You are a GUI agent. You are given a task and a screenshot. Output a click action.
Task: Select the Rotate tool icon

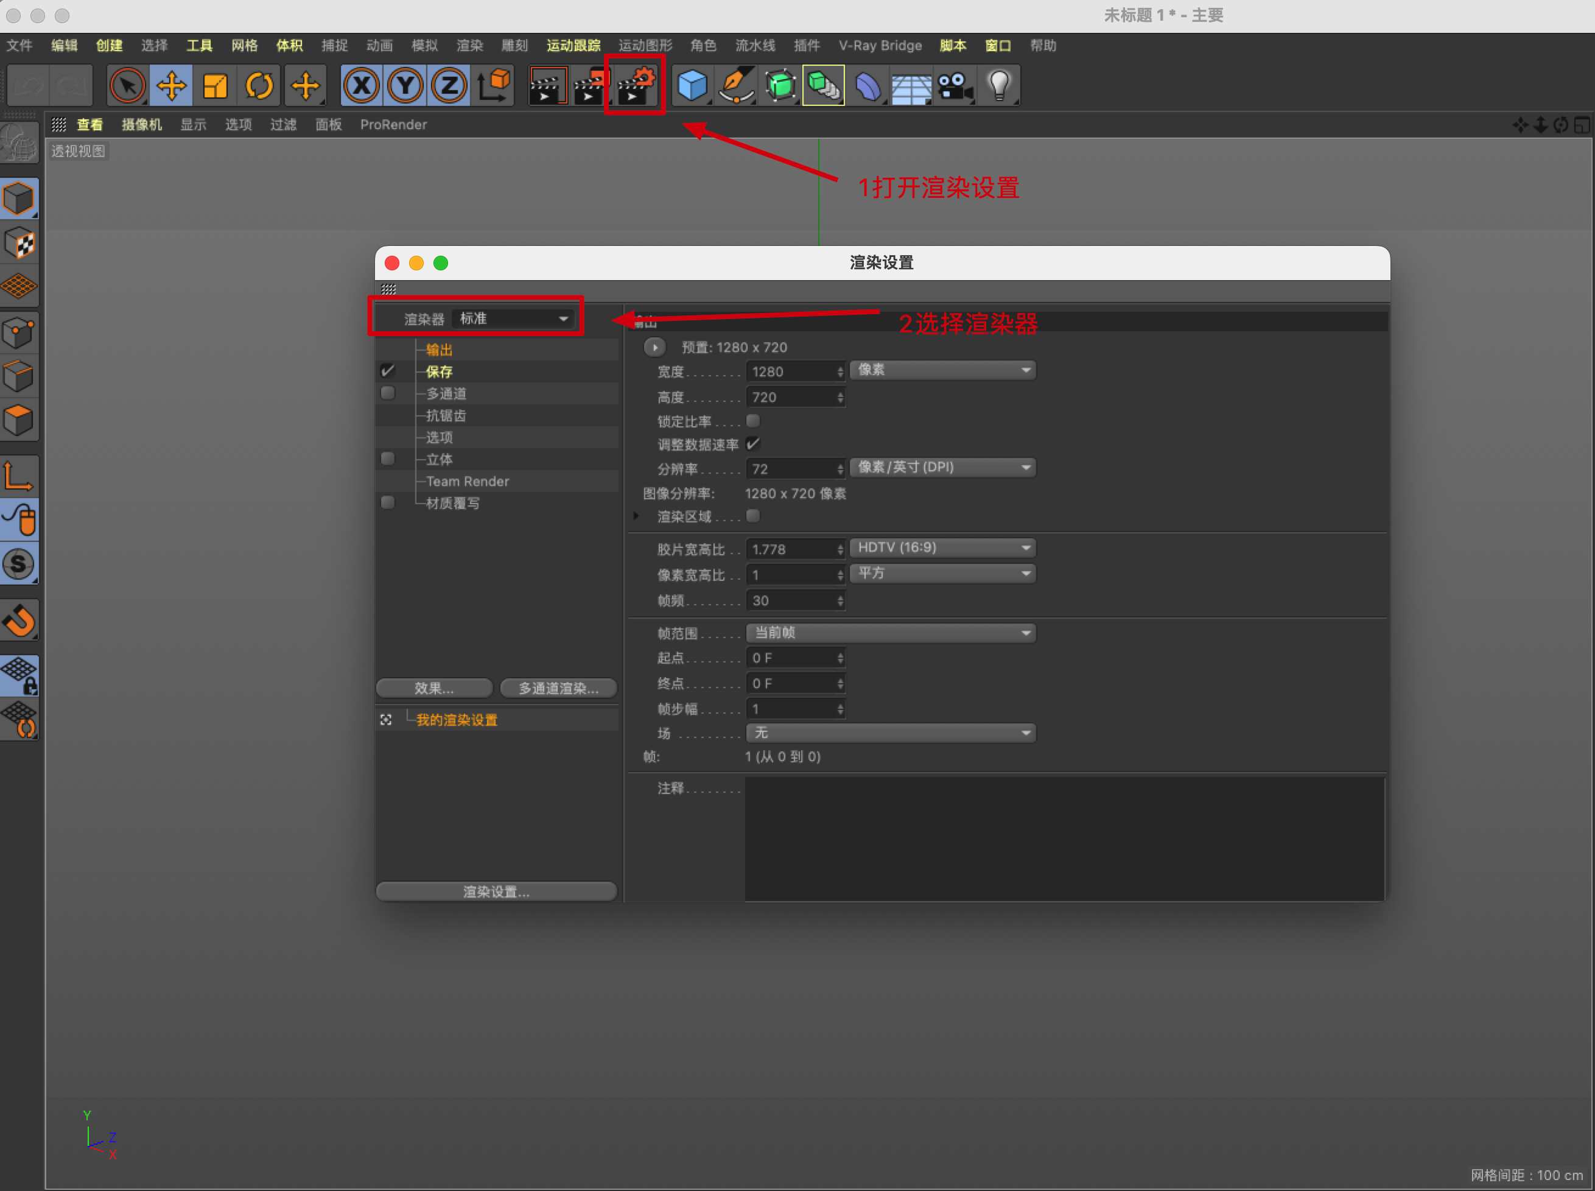259,86
